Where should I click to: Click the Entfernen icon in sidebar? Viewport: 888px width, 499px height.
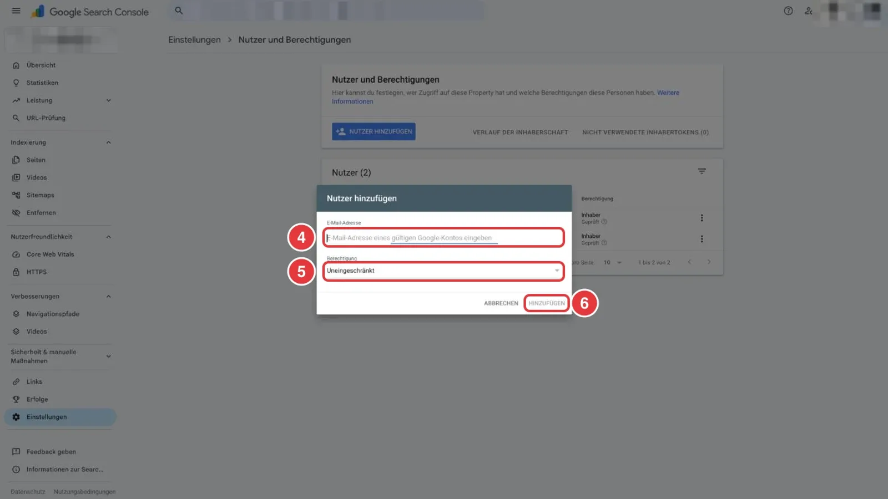coord(16,213)
